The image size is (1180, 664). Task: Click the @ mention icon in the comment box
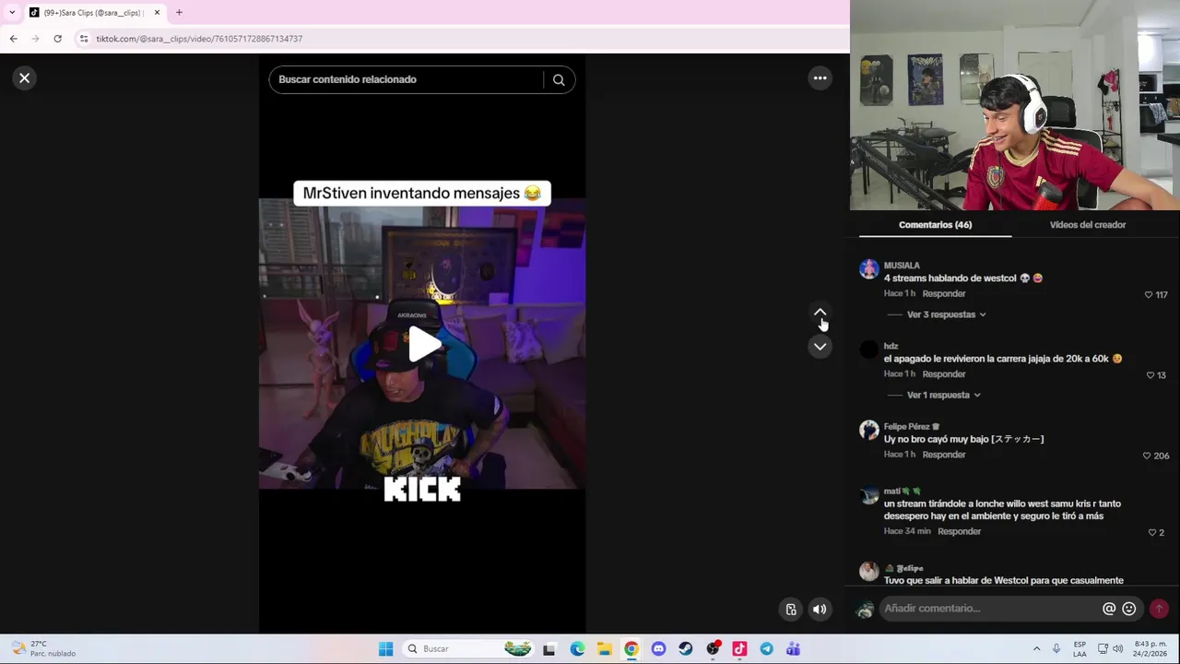1109,609
